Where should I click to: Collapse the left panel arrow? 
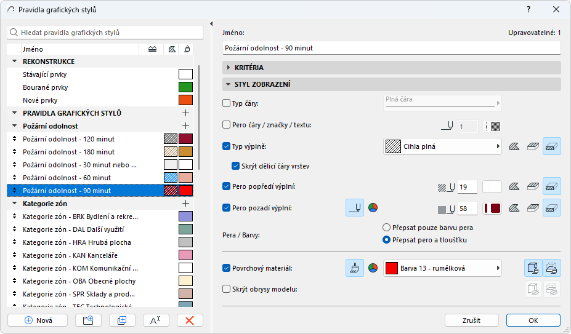211,23
